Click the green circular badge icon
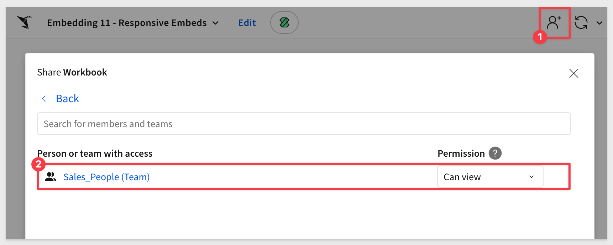This screenshot has height=245, width=613. [284, 22]
